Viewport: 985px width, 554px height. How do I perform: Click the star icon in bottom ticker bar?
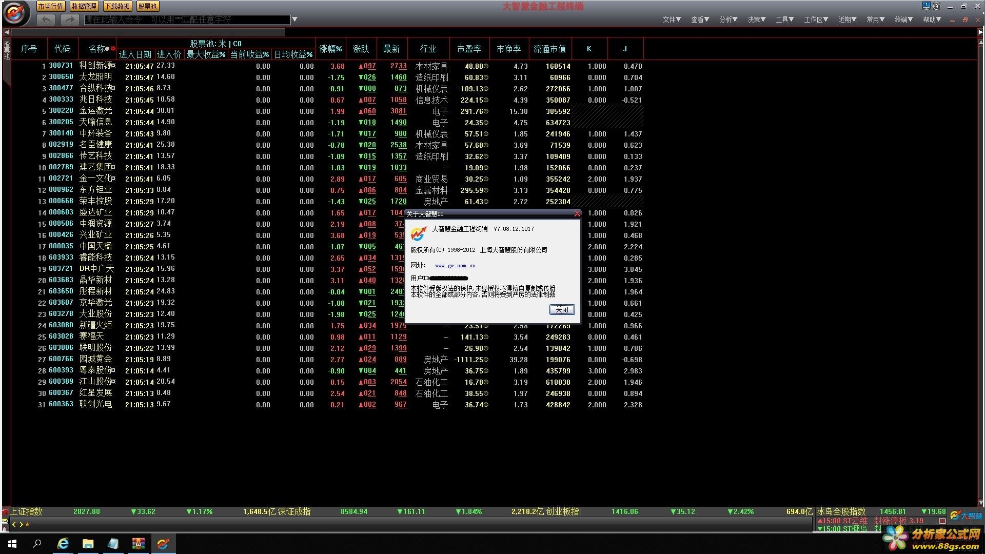[27, 524]
